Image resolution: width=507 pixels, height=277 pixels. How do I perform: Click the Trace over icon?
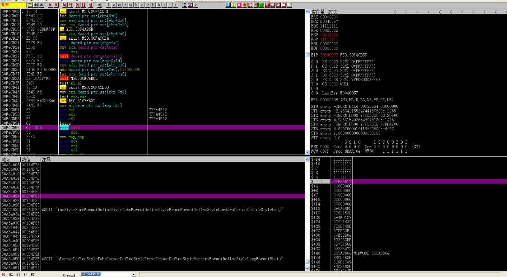[84, 5]
